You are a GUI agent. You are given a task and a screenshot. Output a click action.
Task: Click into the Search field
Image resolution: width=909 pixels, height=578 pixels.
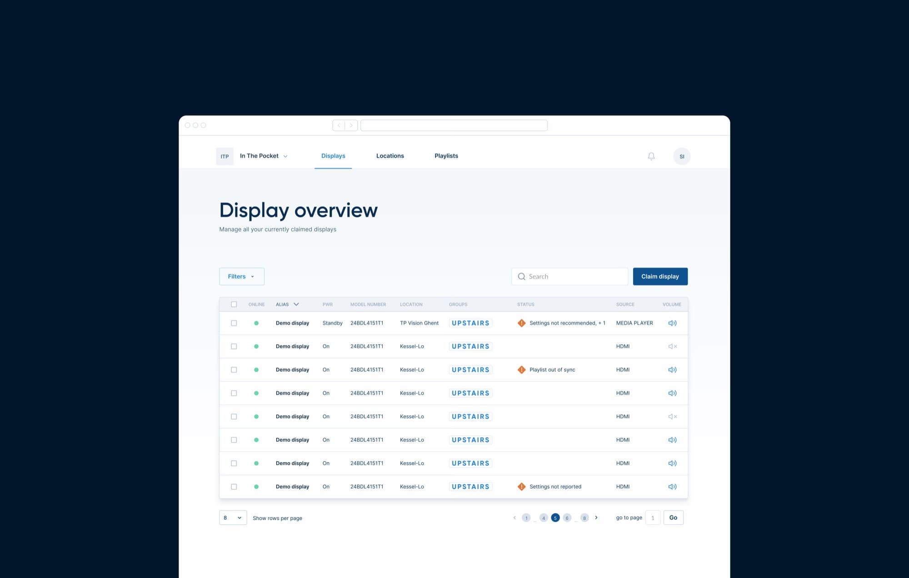pos(570,276)
